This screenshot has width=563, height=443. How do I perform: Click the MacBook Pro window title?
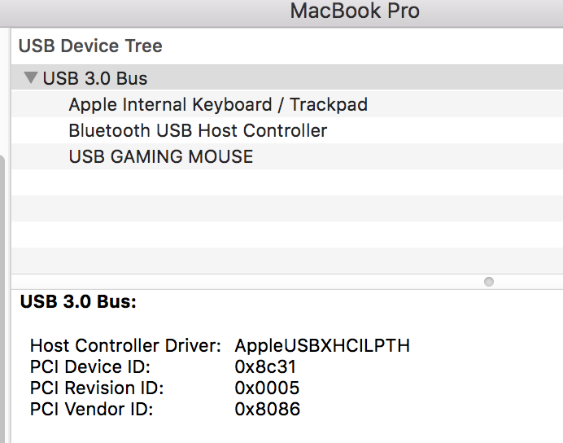point(355,11)
